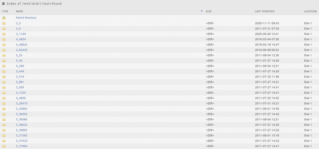Open the 5_26470 directory link

[22, 103]
